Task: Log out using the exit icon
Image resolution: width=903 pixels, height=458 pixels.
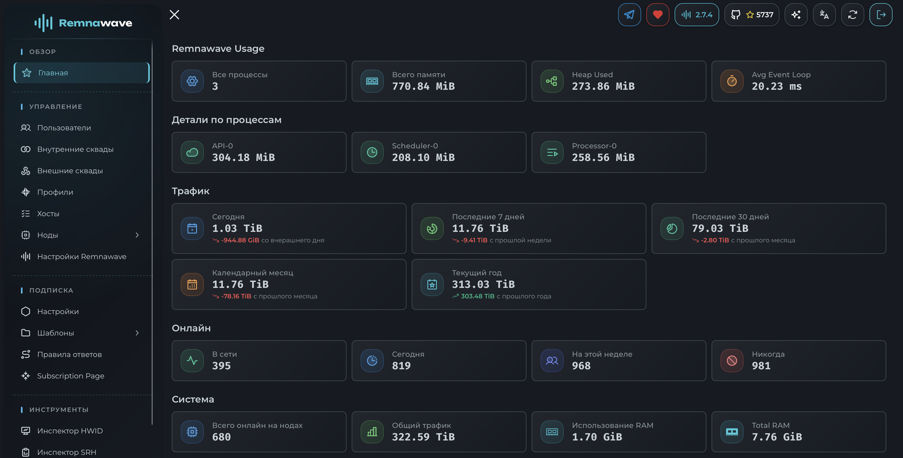Action: point(881,15)
